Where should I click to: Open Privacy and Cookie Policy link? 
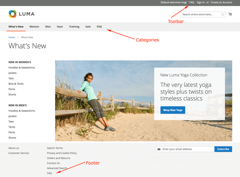(x=62, y=153)
